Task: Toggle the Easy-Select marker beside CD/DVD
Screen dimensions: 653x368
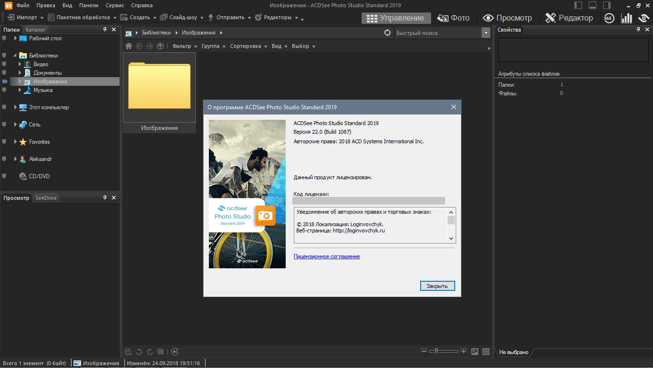Action: click(x=4, y=176)
